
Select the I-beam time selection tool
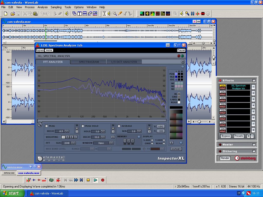[104, 14]
